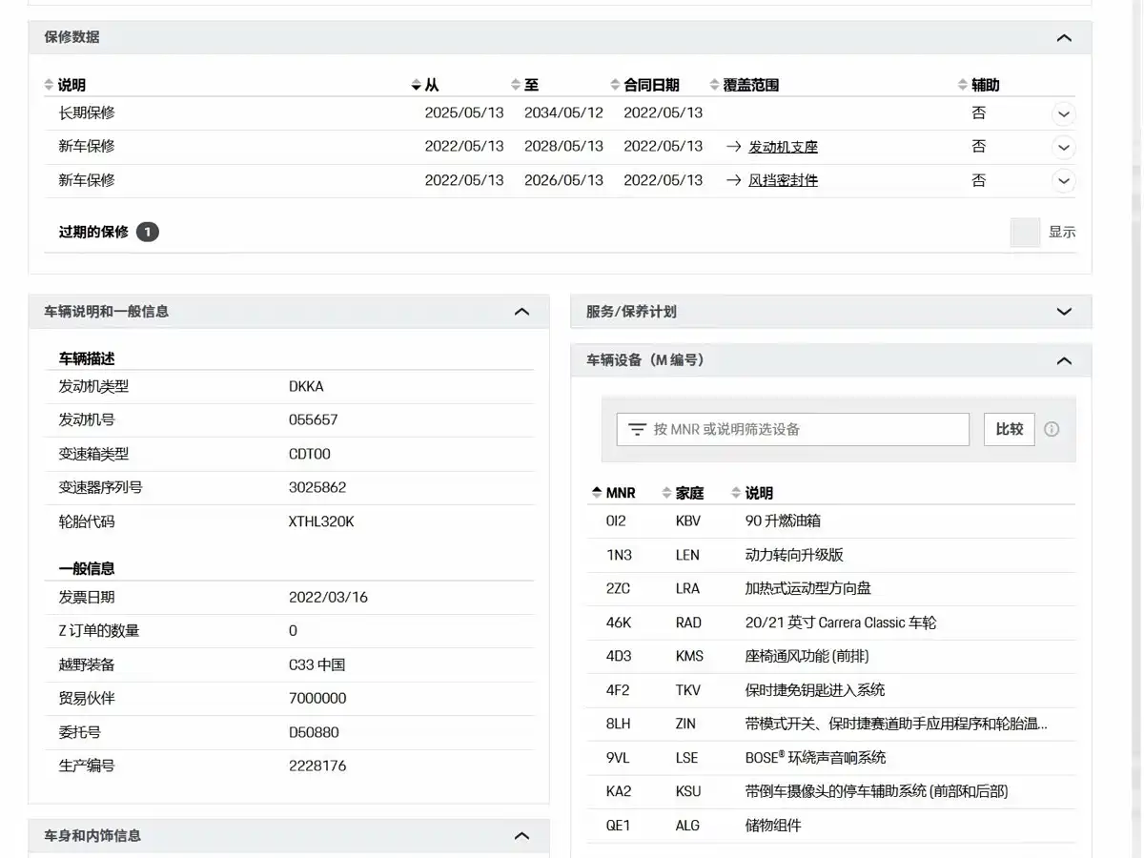This screenshot has width=1144, height=858.
Task: Open the 风挡密封件 coverage link
Action: [783, 180]
